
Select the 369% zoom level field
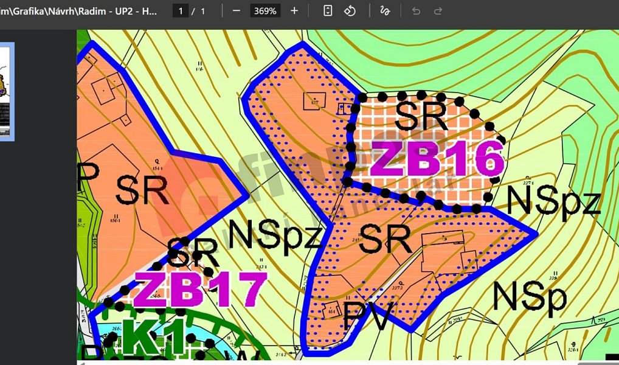(265, 11)
